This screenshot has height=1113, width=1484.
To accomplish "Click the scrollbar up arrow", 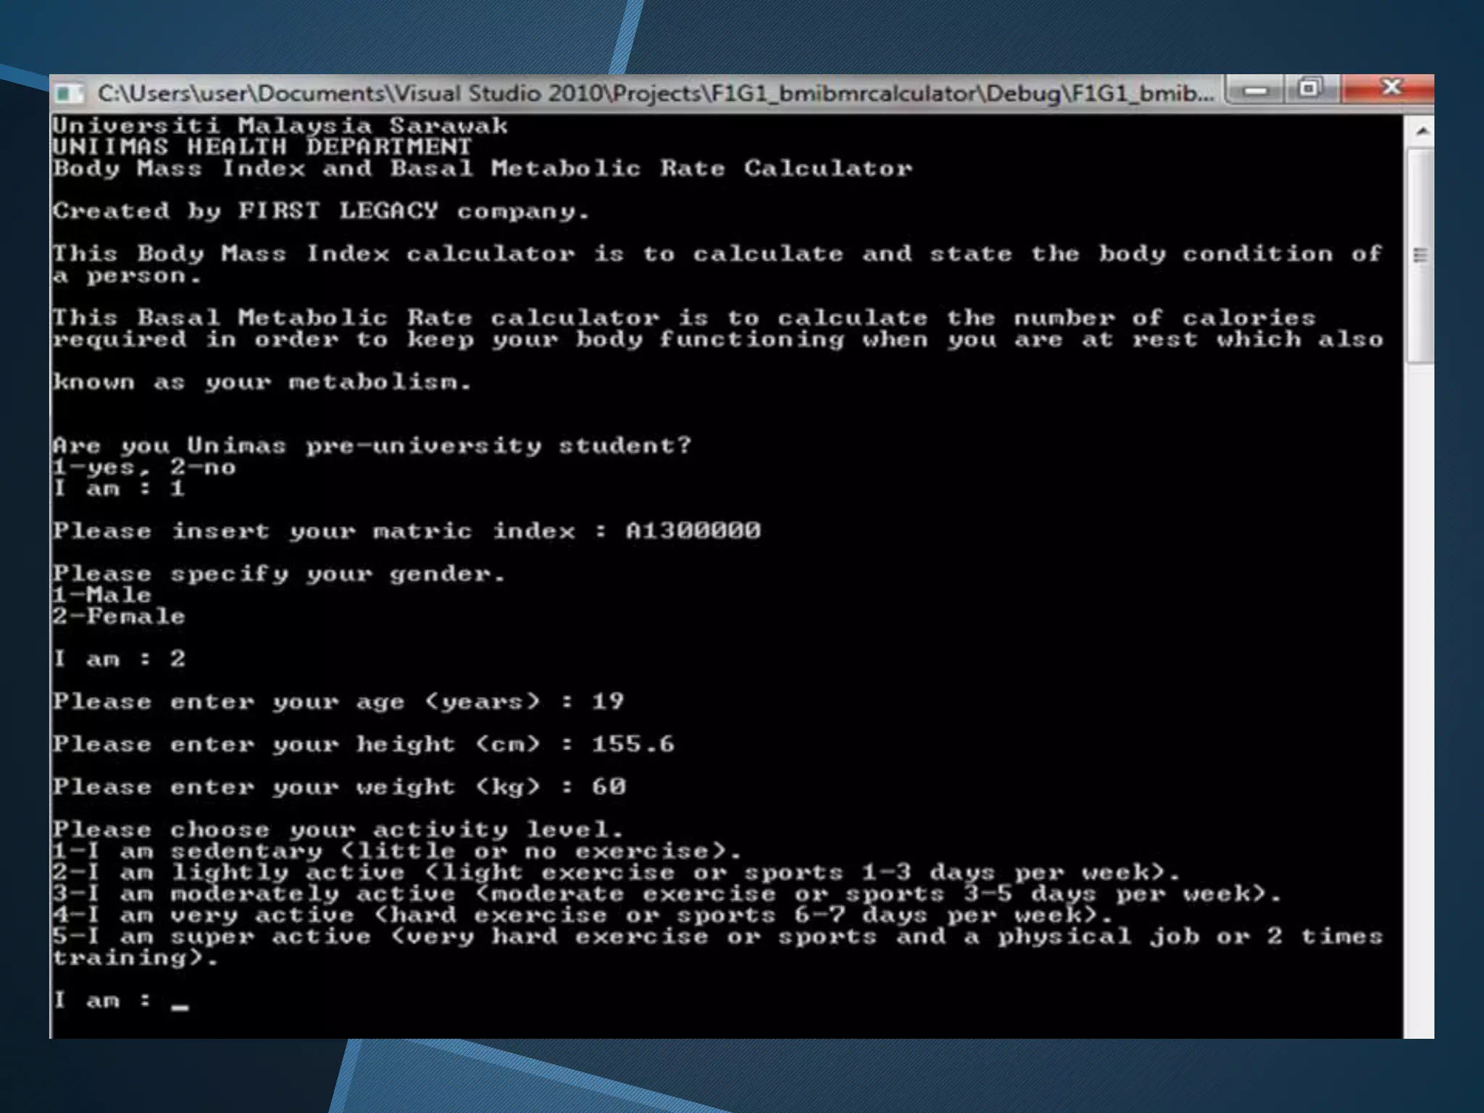I will [1422, 132].
